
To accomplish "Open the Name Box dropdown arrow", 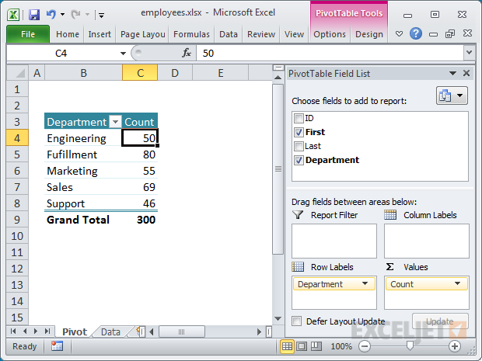I will 123,53.
